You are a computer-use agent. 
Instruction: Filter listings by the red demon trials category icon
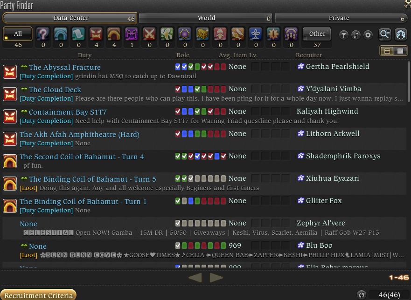(x=96, y=34)
